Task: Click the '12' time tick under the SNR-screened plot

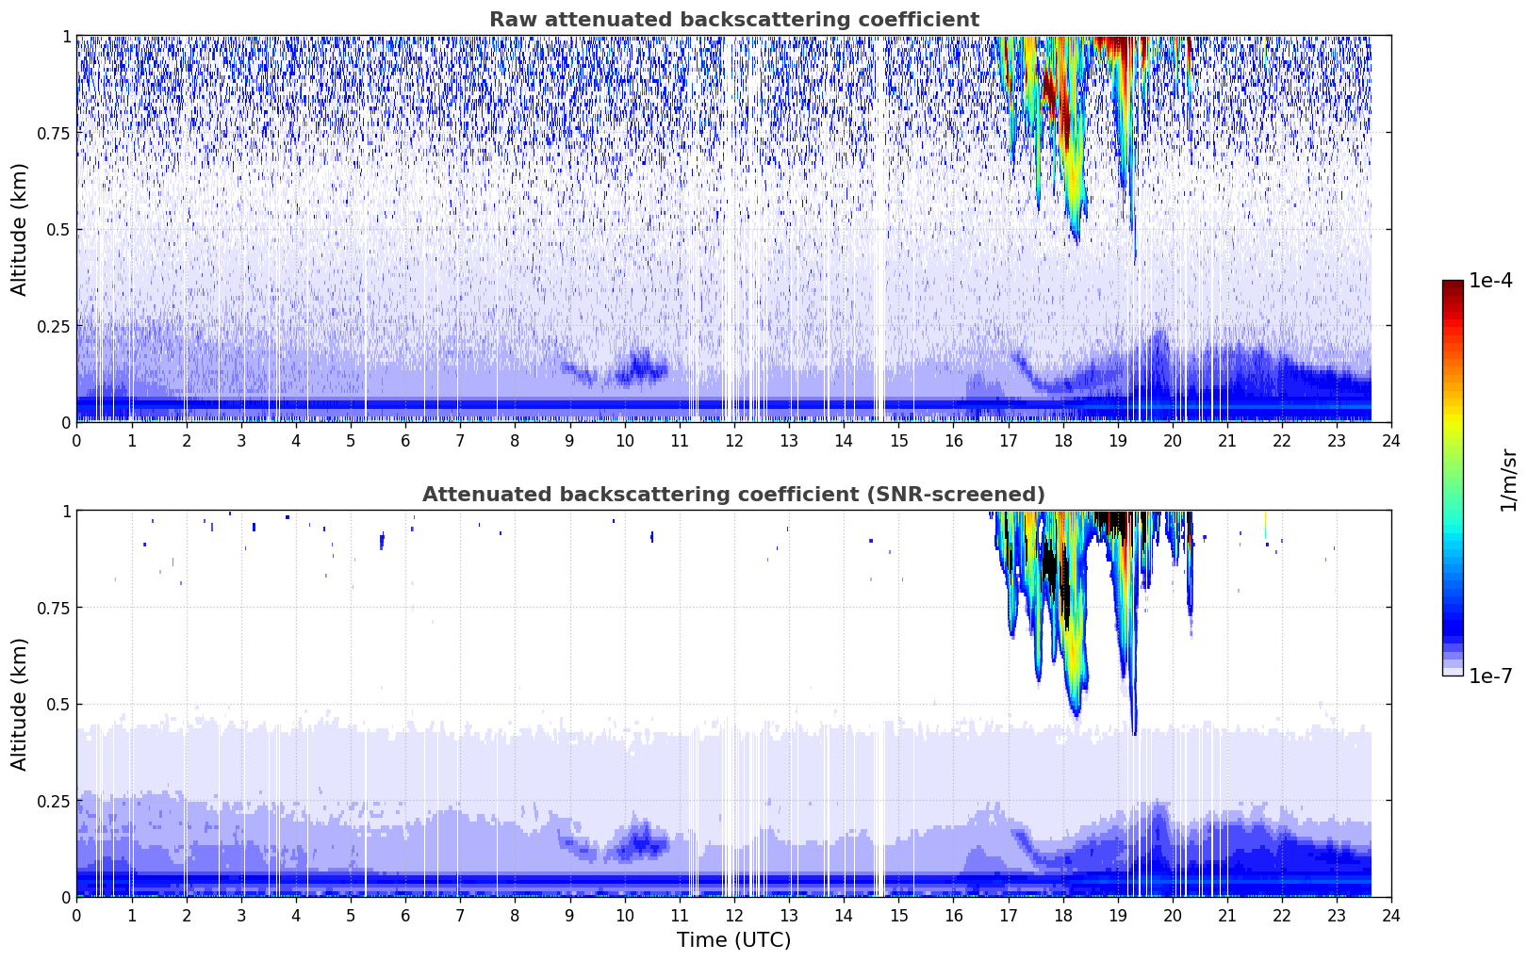Action: click(733, 915)
